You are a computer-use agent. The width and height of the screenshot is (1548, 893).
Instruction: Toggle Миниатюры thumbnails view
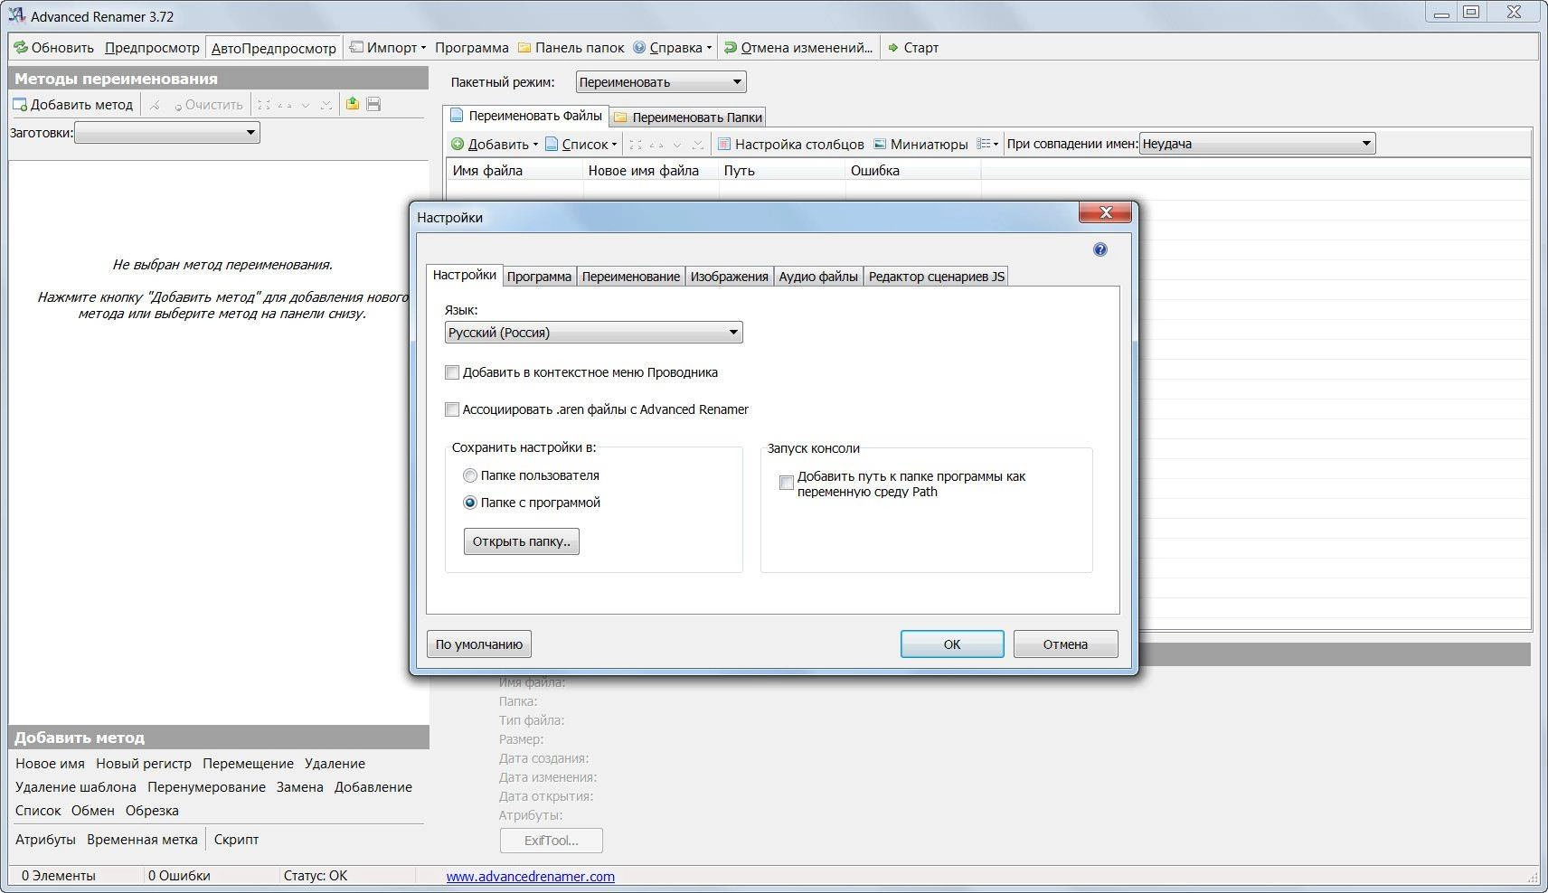click(920, 144)
